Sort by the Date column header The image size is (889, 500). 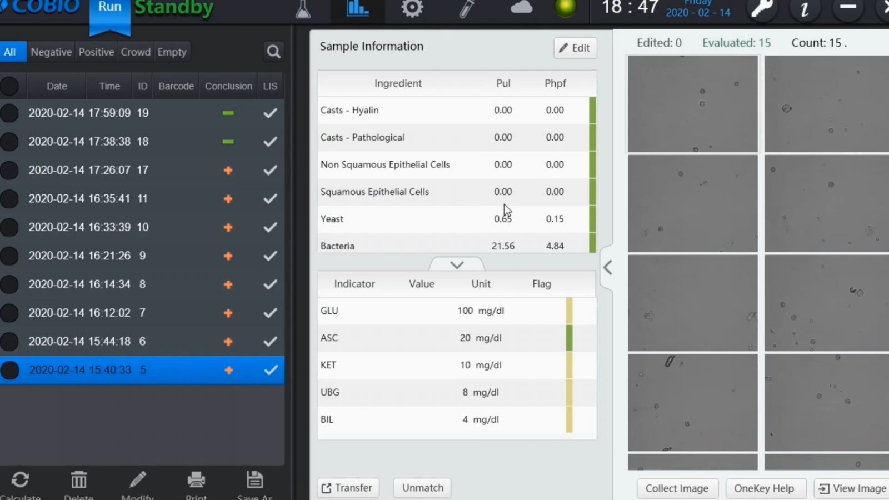pyautogui.click(x=57, y=86)
